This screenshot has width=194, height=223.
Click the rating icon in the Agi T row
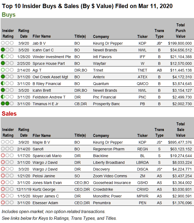pyautogui.click(x=7, y=70)
